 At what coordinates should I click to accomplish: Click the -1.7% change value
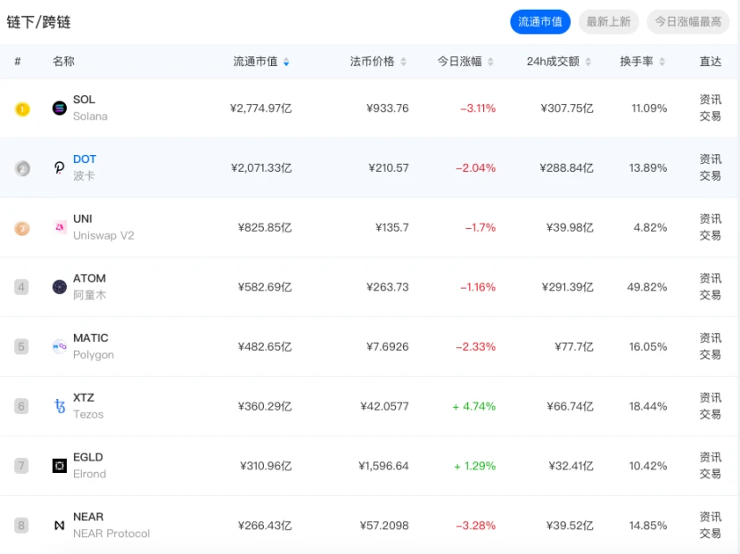point(481,228)
